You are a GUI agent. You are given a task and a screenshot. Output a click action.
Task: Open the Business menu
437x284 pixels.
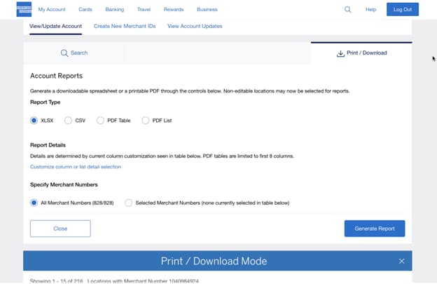point(207,10)
